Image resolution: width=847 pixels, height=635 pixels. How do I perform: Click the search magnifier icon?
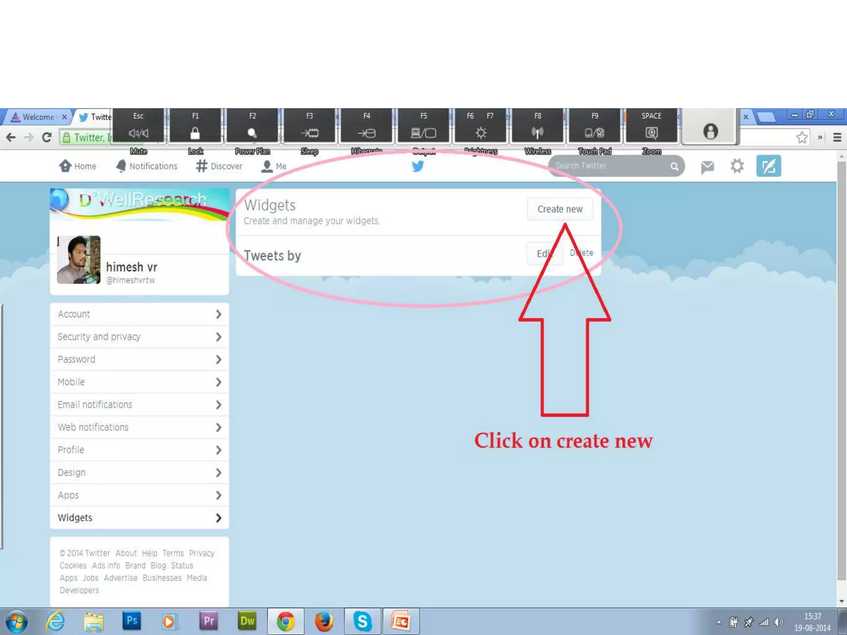[674, 166]
